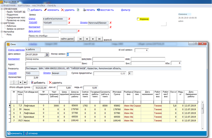This screenshot has width=212, height=138.
Task: Click the Контрагент link in the Окно form
Action: (14, 59)
